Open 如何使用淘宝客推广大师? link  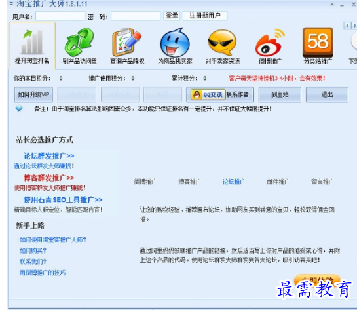pos(53,240)
